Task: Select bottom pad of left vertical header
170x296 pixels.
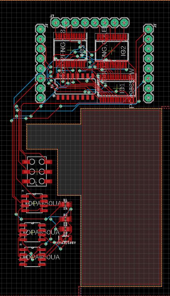Action: coord(40,98)
